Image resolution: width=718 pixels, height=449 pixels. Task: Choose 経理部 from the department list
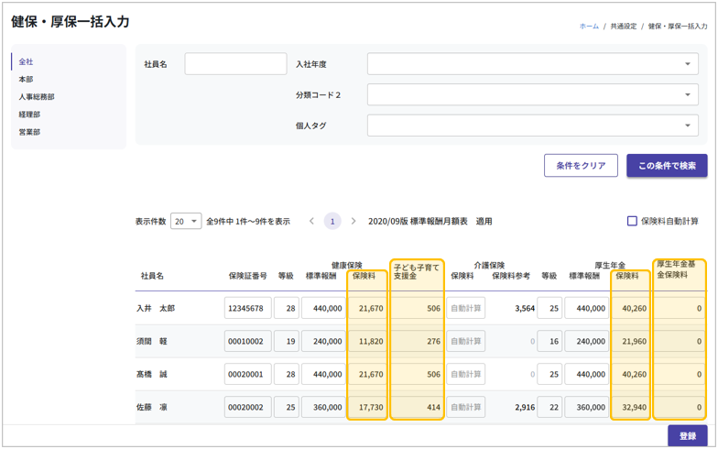[30, 115]
